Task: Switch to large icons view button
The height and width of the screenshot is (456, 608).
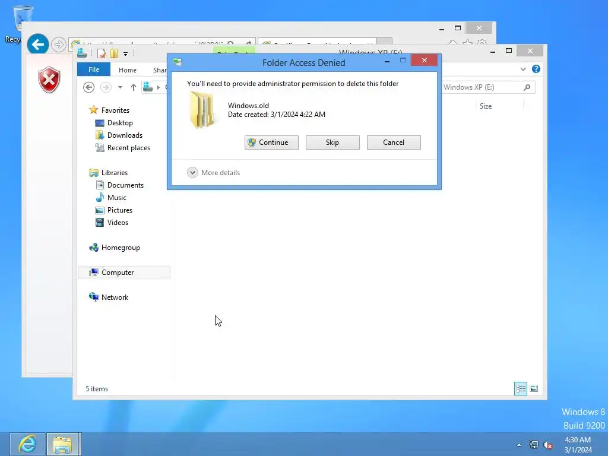Action: [534, 388]
